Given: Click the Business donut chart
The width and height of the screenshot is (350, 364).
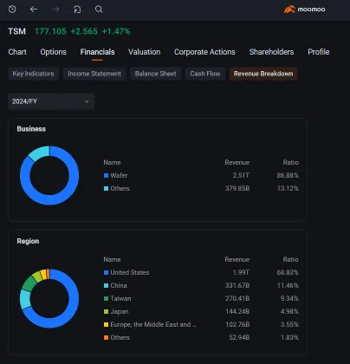Looking at the screenshot, I should (x=49, y=175).
